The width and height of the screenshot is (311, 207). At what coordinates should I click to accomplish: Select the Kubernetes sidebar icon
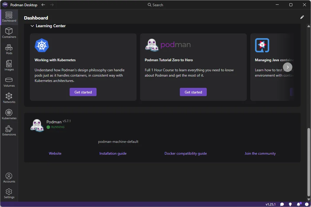pos(9,114)
